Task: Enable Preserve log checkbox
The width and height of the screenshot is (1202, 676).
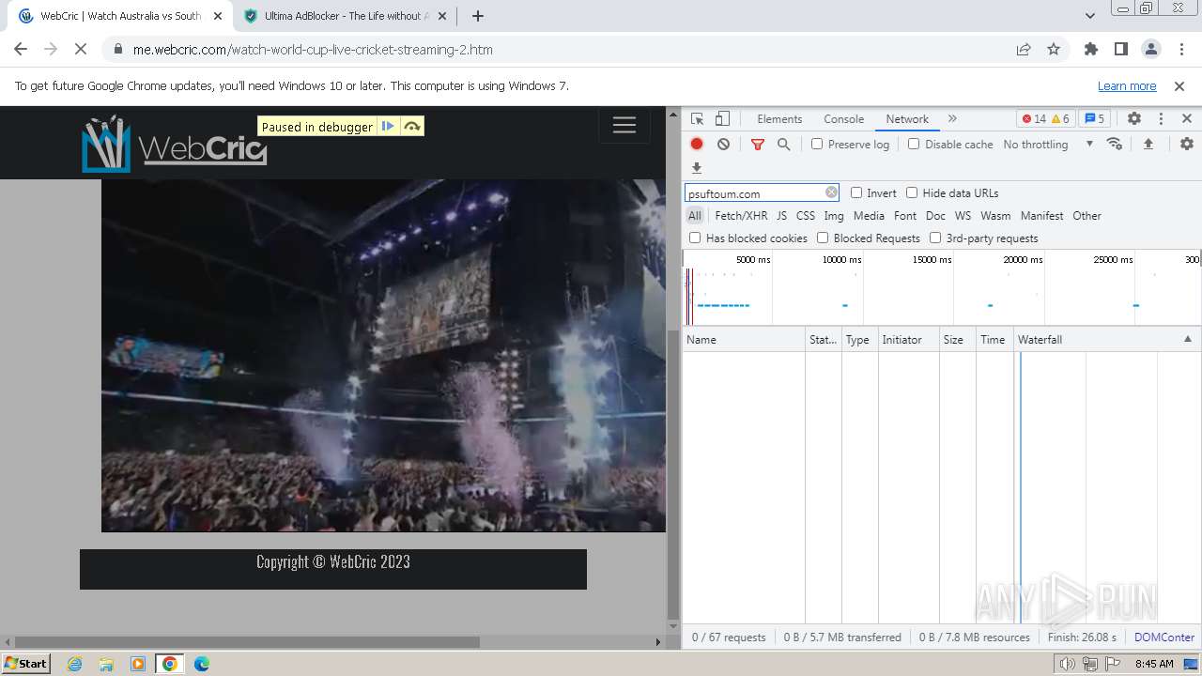Action: point(817,144)
